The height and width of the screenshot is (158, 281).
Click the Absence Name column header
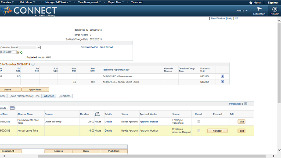point(25,114)
